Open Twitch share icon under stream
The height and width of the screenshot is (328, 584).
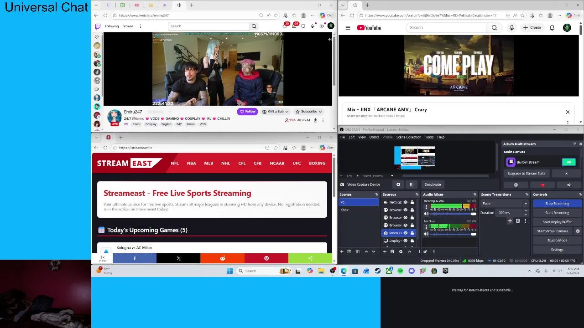coord(315,120)
